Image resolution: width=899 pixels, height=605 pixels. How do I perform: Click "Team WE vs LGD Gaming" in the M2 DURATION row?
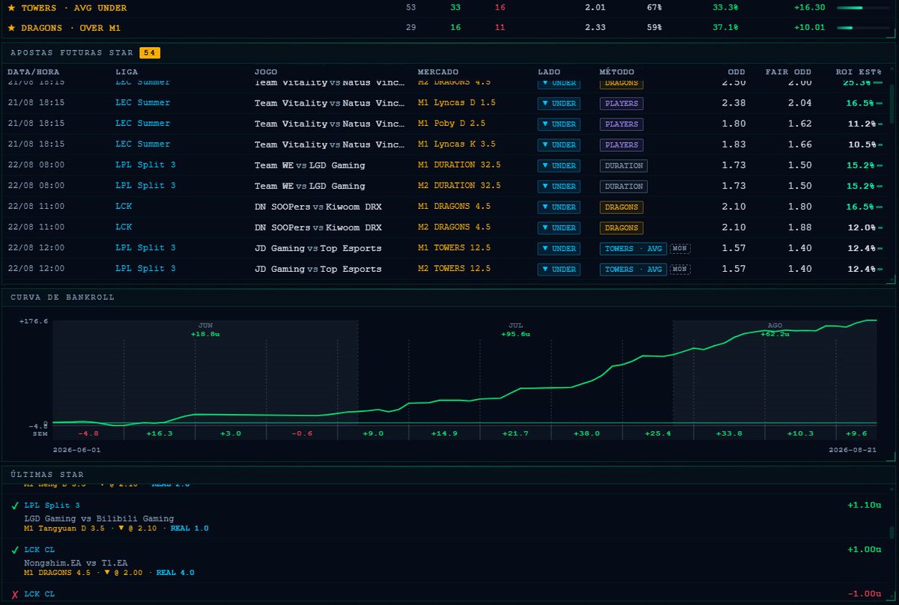[x=310, y=186]
